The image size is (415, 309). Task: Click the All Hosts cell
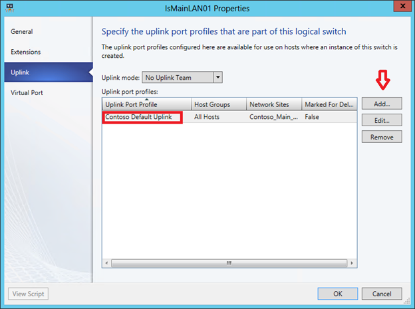pos(207,117)
